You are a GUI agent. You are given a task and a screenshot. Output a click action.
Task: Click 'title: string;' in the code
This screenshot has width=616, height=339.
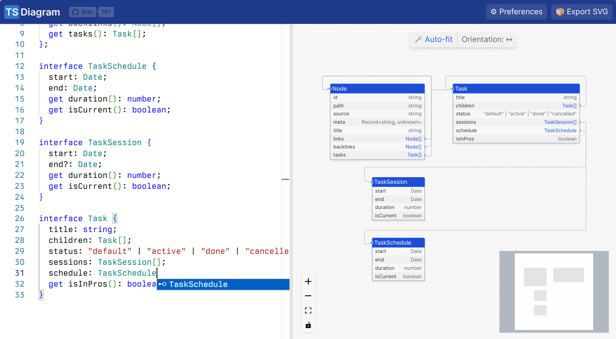point(82,229)
